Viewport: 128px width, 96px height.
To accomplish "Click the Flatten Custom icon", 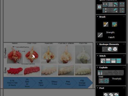I will 121,73.
